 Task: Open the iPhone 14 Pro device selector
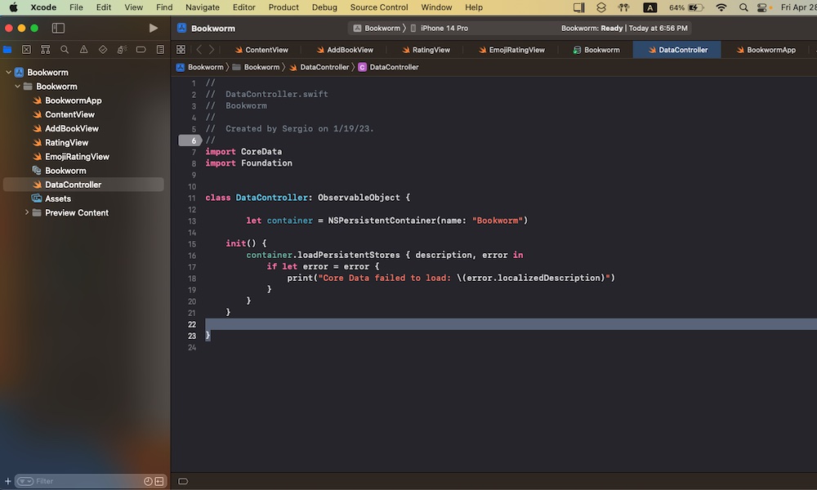(444, 28)
